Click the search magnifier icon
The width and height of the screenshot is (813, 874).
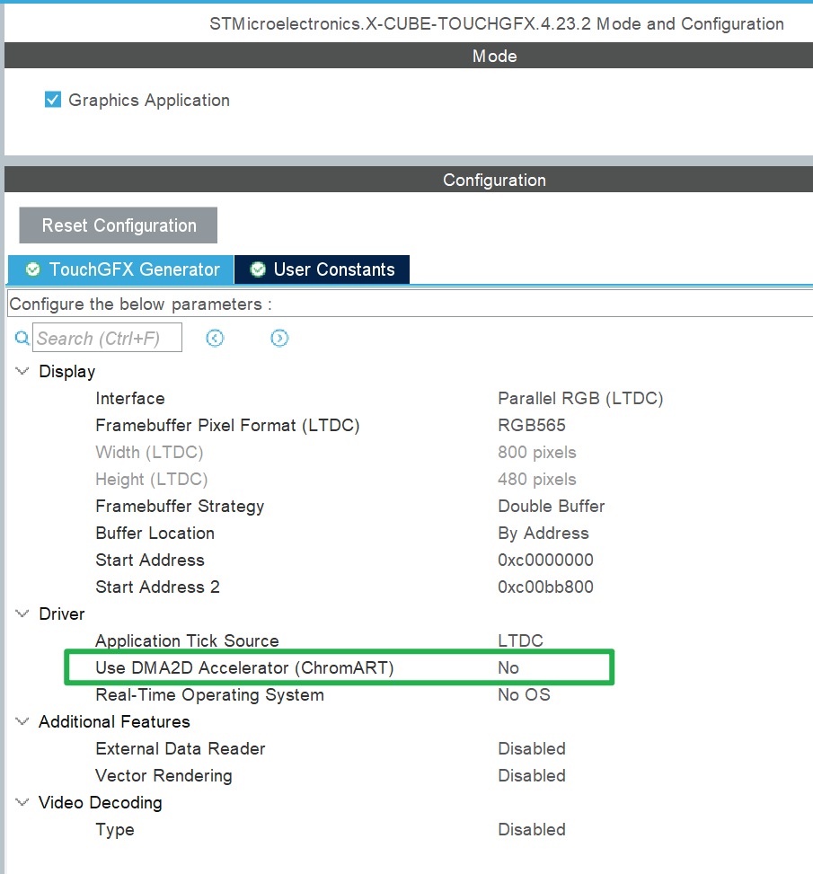pyautogui.click(x=22, y=338)
